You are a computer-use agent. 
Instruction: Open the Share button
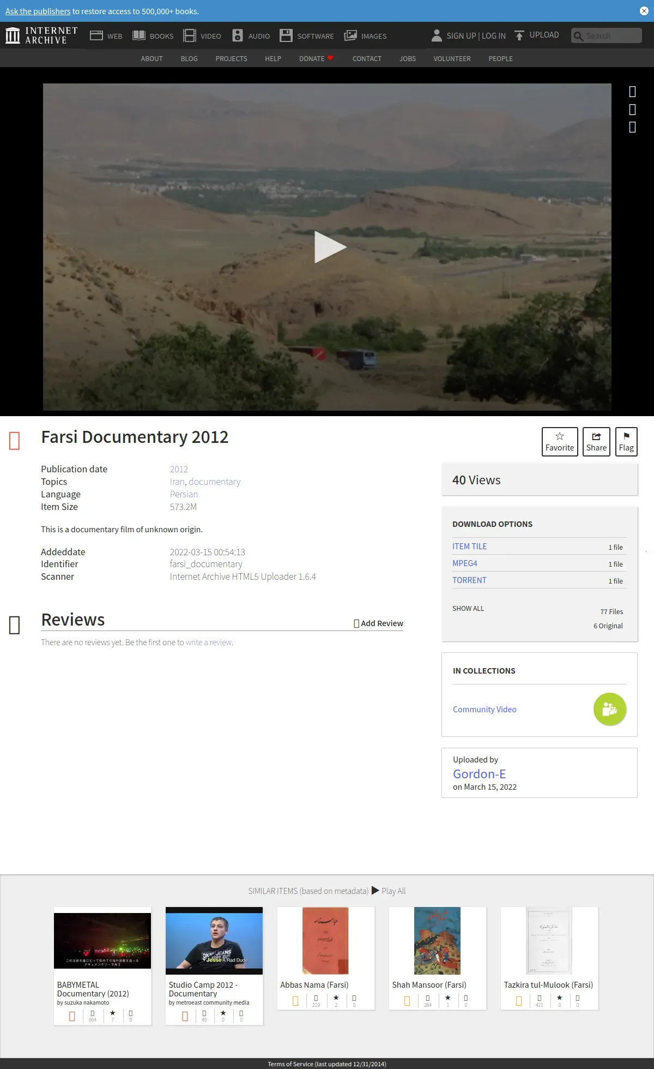596,442
